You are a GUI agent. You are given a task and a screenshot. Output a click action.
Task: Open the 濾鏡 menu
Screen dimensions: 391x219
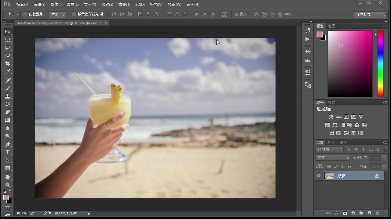click(x=124, y=4)
